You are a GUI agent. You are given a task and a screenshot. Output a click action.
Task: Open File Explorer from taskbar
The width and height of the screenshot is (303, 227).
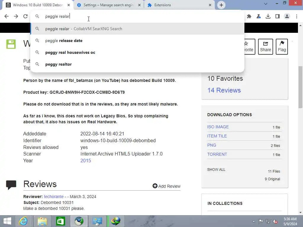tap(42, 221)
